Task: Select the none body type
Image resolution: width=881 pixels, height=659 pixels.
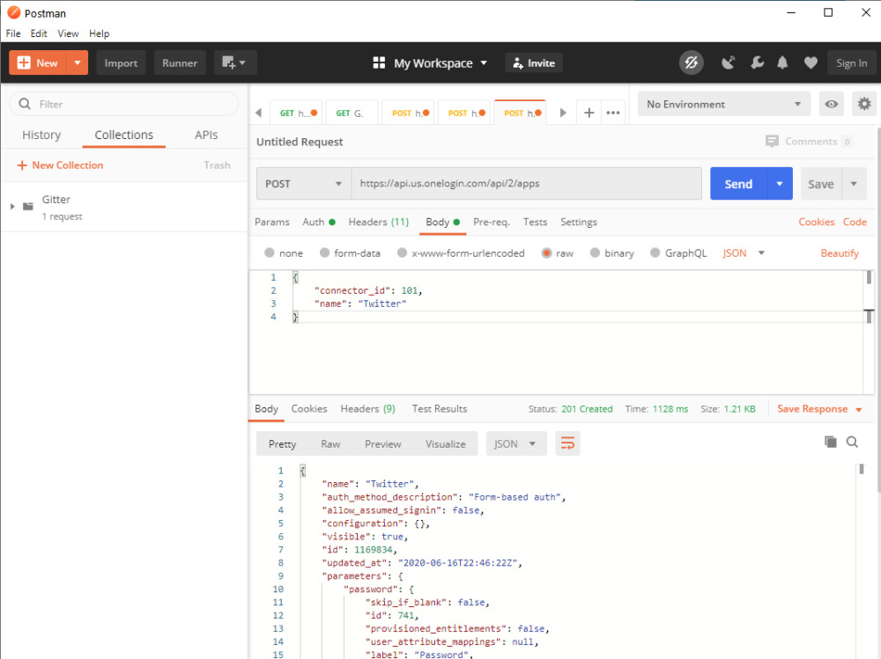Action: pyautogui.click(x=270, y=253)
